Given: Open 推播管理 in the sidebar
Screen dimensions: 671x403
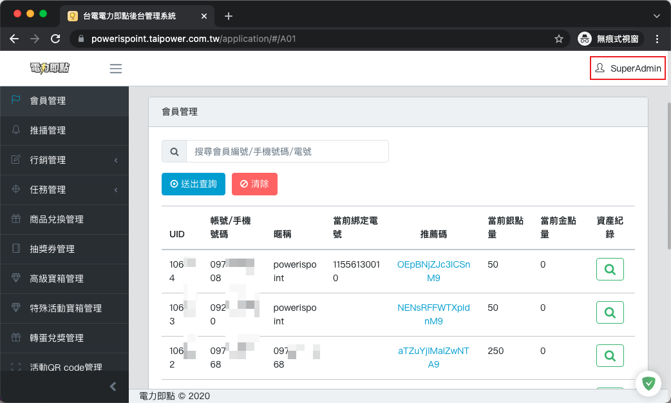Looking at the screenshot, I should click(x=64, y=130).
